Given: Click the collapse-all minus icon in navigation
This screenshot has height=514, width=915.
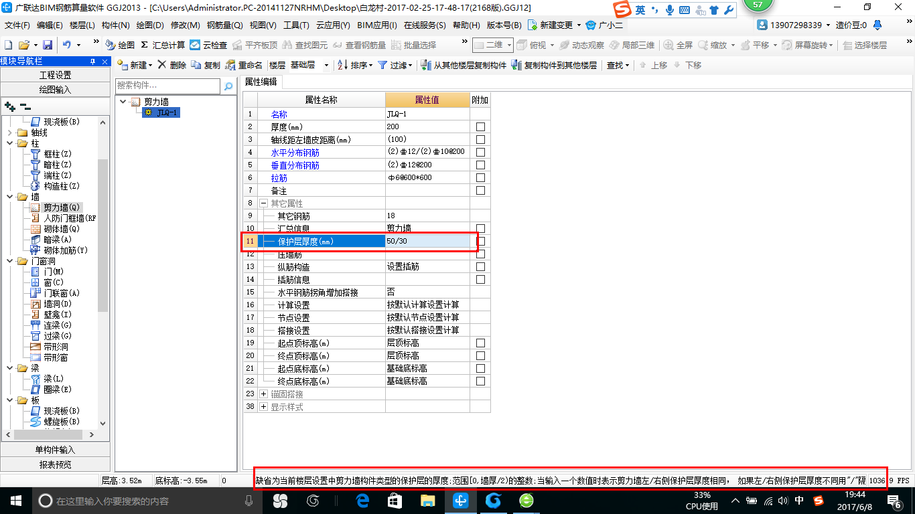Looking at the screenshot, I should (x=25, y=106).
